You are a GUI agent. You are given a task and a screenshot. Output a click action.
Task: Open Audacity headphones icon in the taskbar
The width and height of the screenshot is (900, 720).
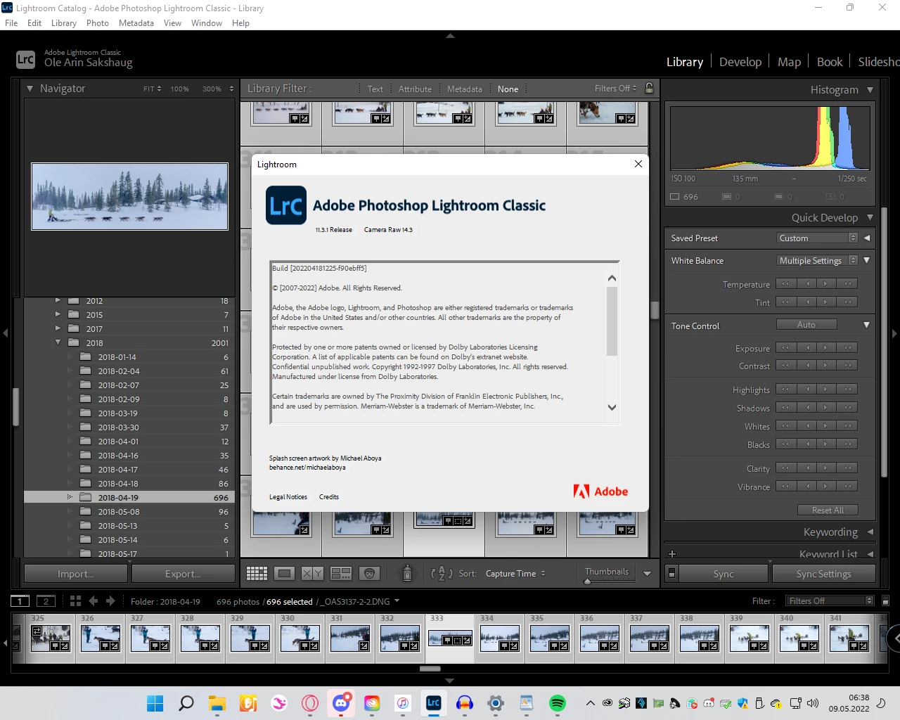point(465,703)
